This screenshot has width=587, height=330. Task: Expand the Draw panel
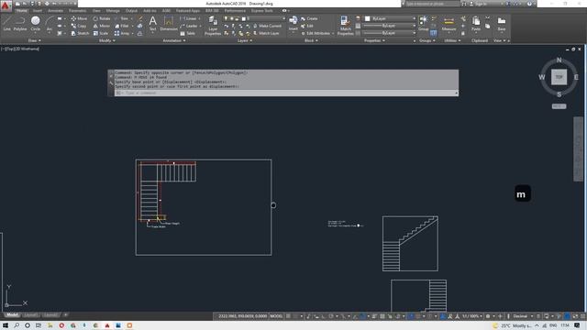pos(35,40)
